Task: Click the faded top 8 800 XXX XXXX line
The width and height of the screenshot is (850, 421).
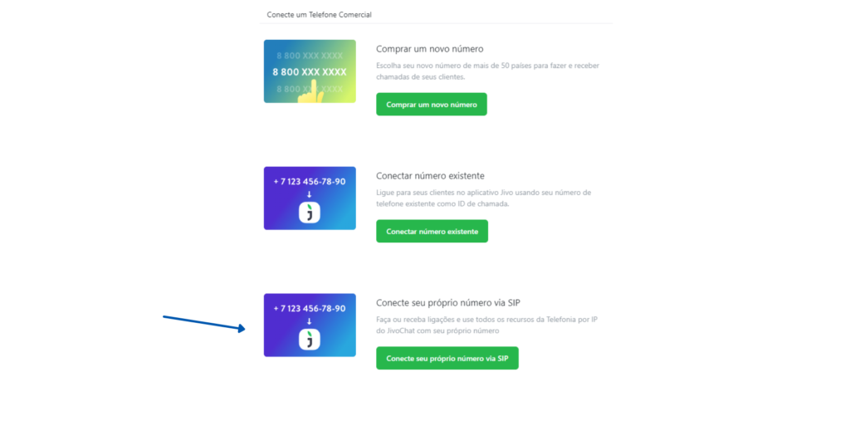Action: pyautogui.click(x=310, y=56)
